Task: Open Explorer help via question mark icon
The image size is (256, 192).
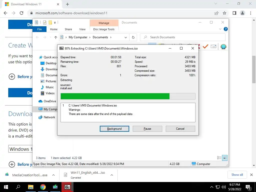Action: click(226, 29)
